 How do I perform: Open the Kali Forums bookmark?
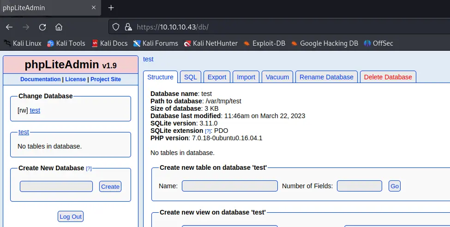click(156, 43)
